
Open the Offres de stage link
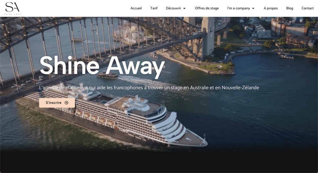click(x=207, y=8)
